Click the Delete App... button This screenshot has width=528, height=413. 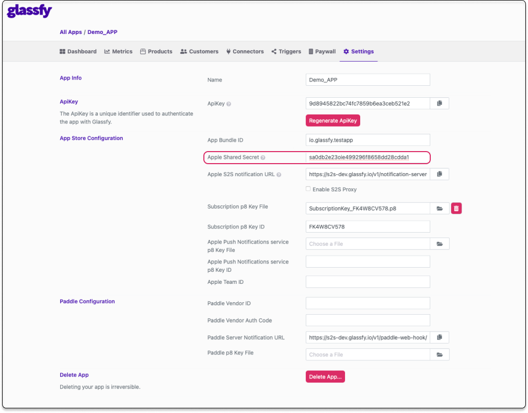[x=325, y=376]
